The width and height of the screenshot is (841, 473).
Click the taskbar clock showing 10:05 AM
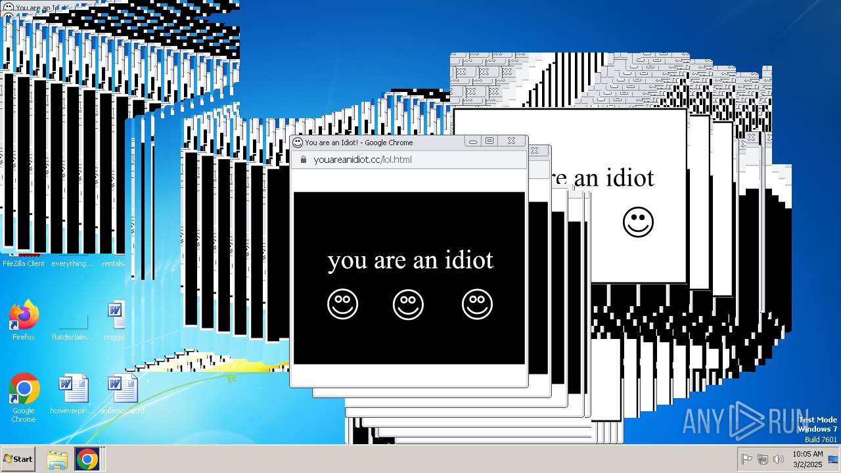click(807, 459)
